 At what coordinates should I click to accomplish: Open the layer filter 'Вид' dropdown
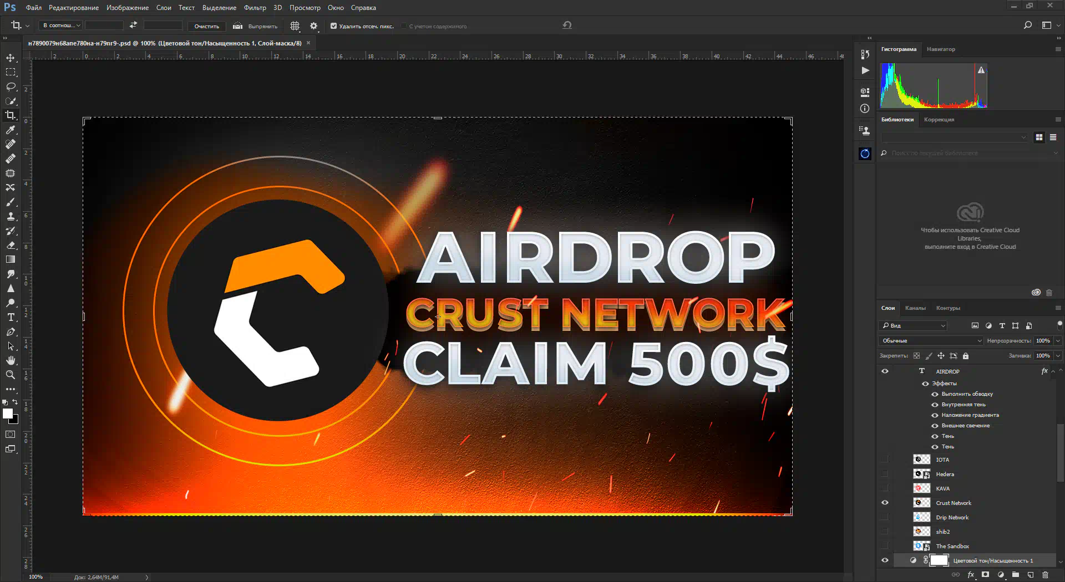click(913, 326)
